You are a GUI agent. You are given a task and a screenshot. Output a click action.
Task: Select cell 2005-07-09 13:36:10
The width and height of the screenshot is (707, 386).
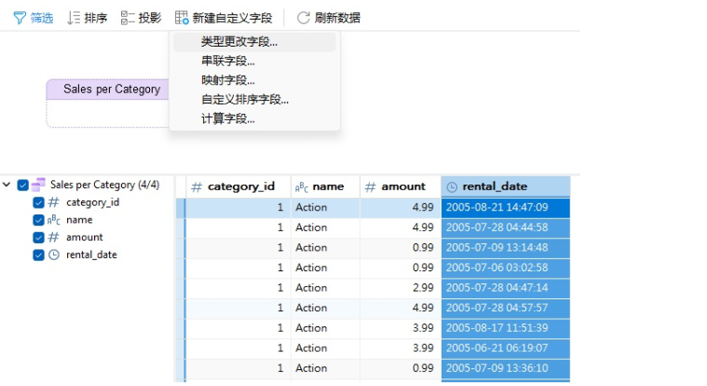coord(506,368)
